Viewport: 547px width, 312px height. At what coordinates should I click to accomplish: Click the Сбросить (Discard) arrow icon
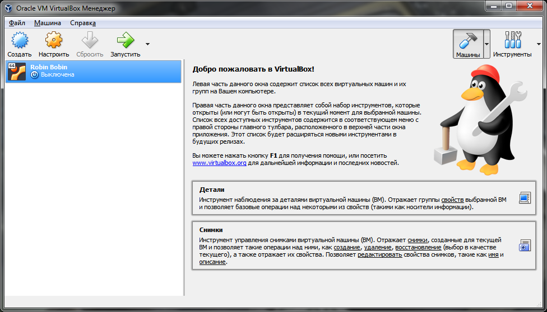(x=90, y=40)
